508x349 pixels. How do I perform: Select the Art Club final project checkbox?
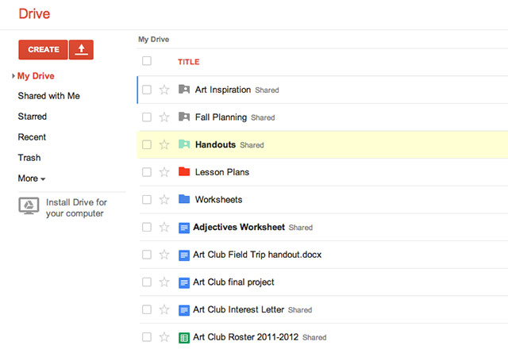tap(147, 282)
